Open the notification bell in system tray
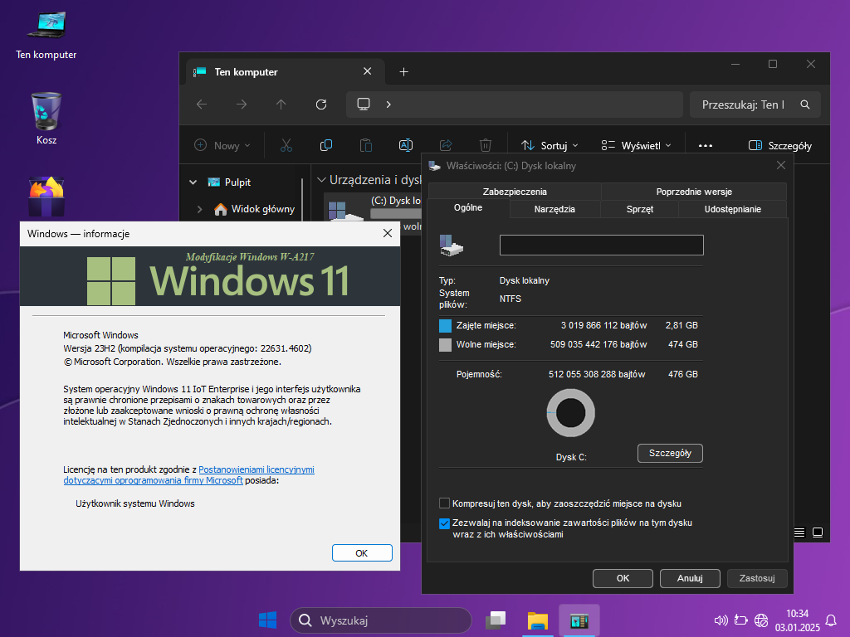Screen dimensions: 850x637 [830, 620]
